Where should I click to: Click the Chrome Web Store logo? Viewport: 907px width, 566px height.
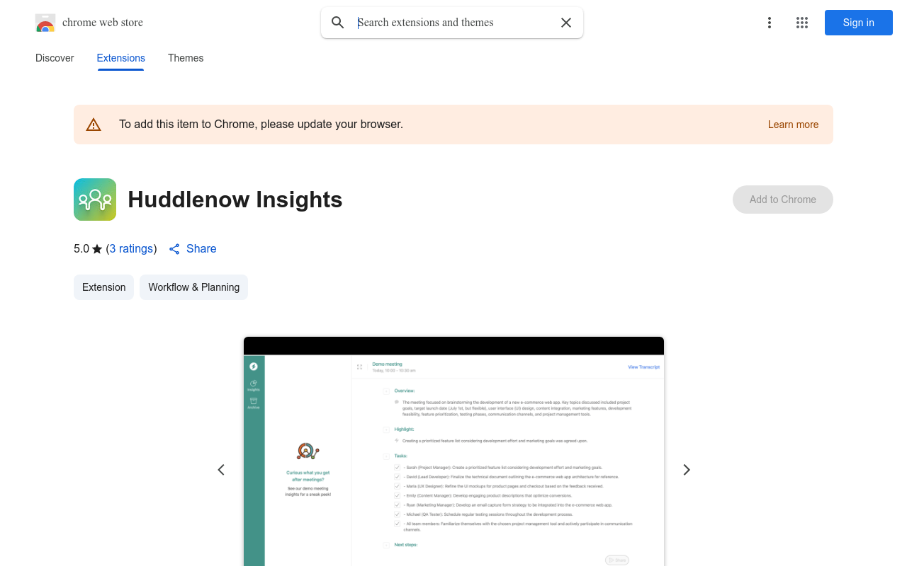tap(45, 23)
